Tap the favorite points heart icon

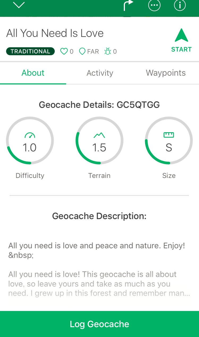click(x=64, y=51)
